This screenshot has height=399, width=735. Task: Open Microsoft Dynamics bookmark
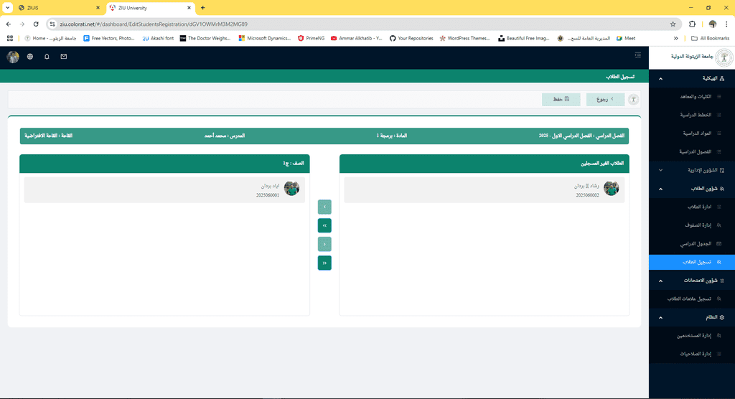pyautogui.click(x=264, y=39)
